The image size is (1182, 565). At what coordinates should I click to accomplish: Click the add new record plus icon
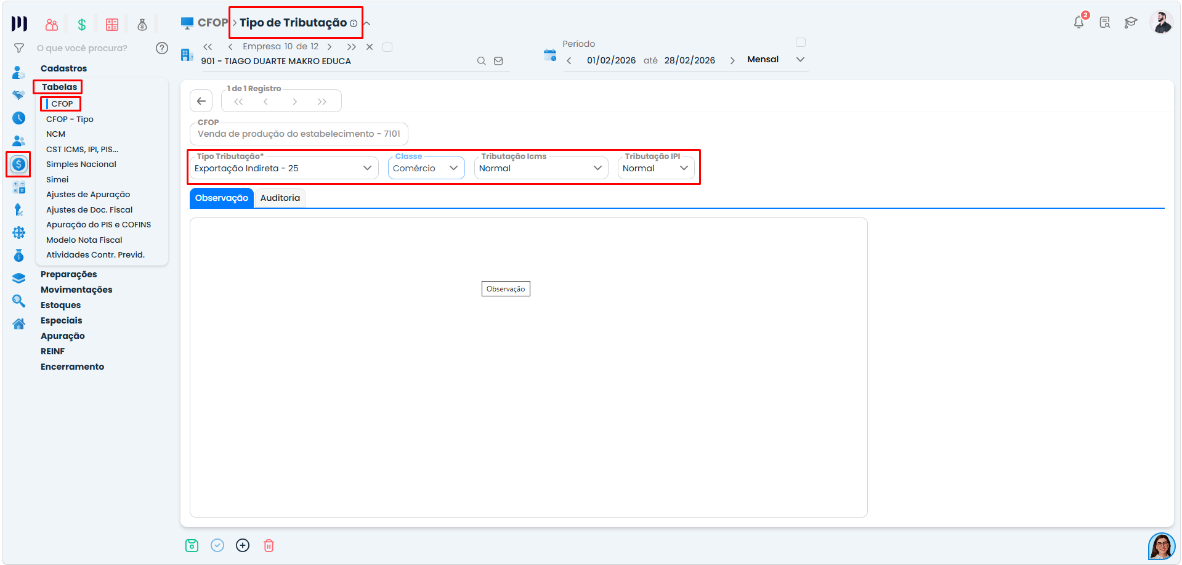243,545
